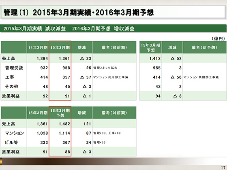Click the マンション row label

pyautogui.click(x=15, y=133)
